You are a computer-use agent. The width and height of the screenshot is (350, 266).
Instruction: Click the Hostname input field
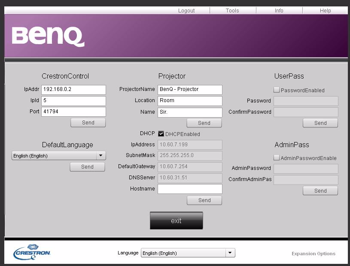click(x=190, y=189)
